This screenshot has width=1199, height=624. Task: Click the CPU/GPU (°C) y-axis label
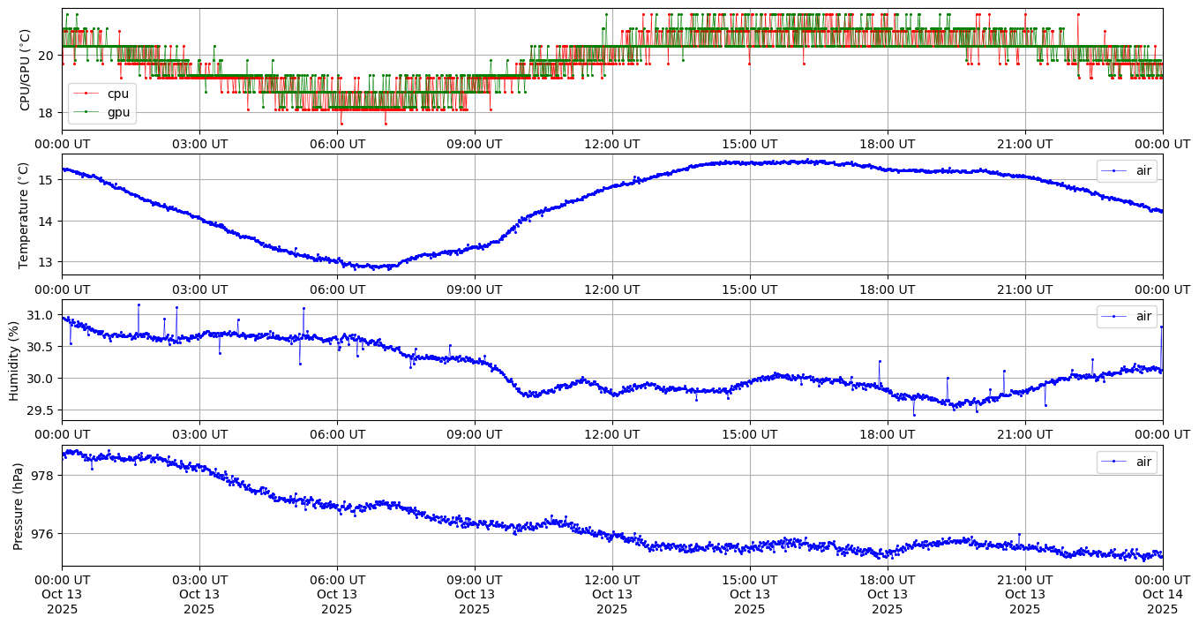pos(25,70)
